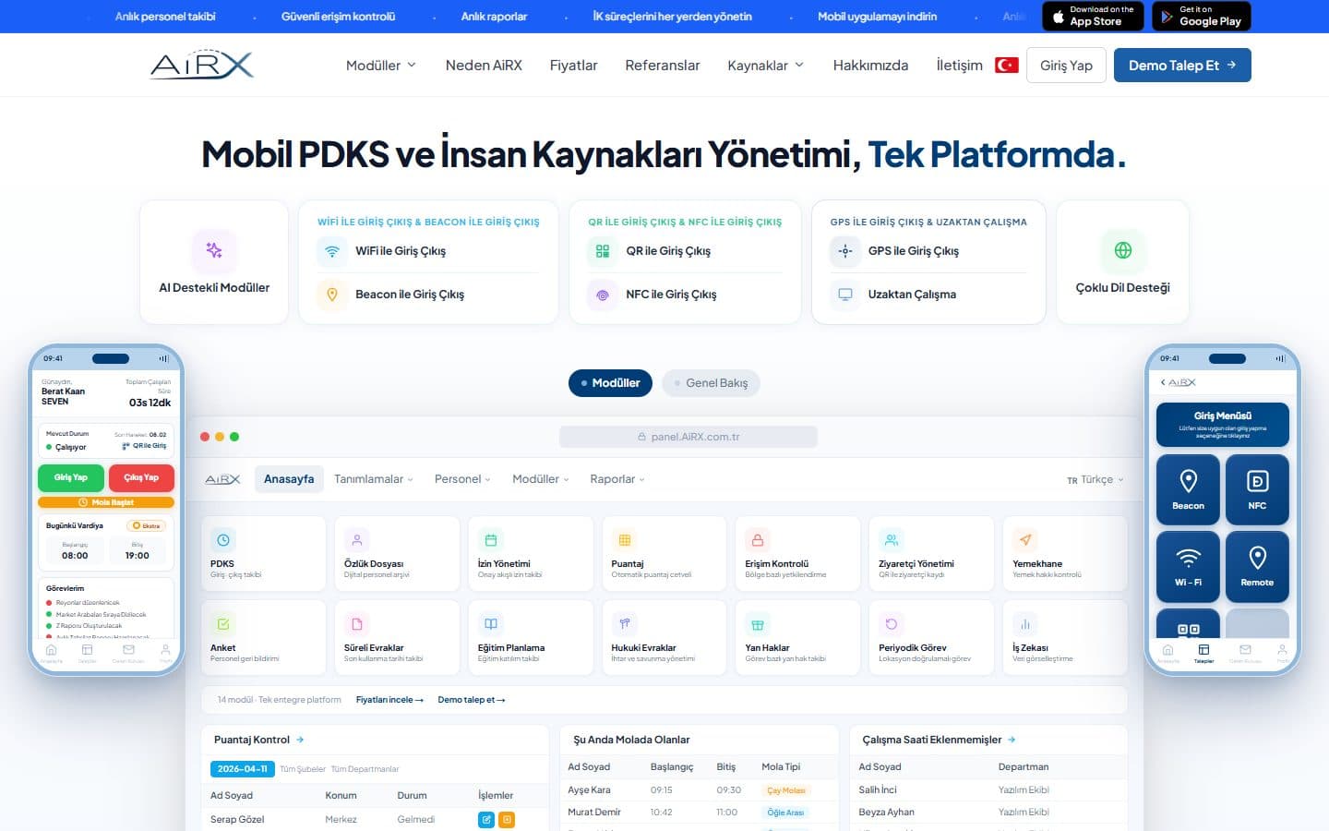This screenshot has width=1329, height=831.
Task: Switch to the Genel Bakış pill toggle
Action: coord(711,383)
